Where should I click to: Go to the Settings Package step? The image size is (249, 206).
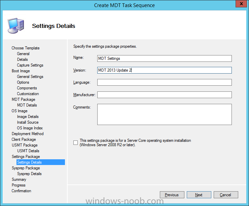point(26,157)
